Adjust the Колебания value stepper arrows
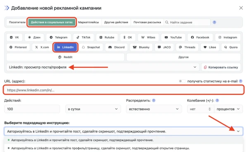 pos(209,109)
